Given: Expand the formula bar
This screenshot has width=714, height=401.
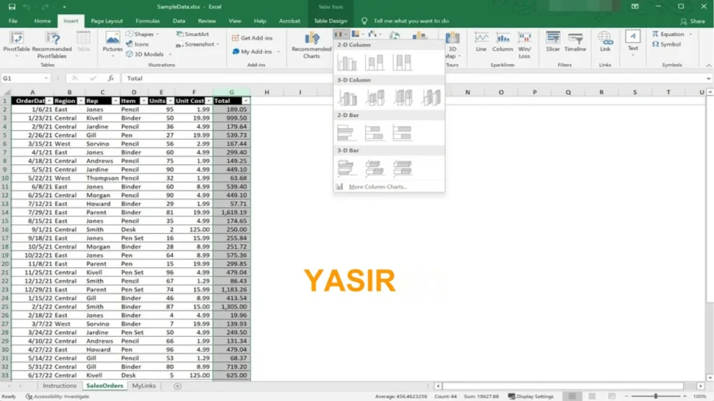Looking at the screenshot, I should coord(708,78).
